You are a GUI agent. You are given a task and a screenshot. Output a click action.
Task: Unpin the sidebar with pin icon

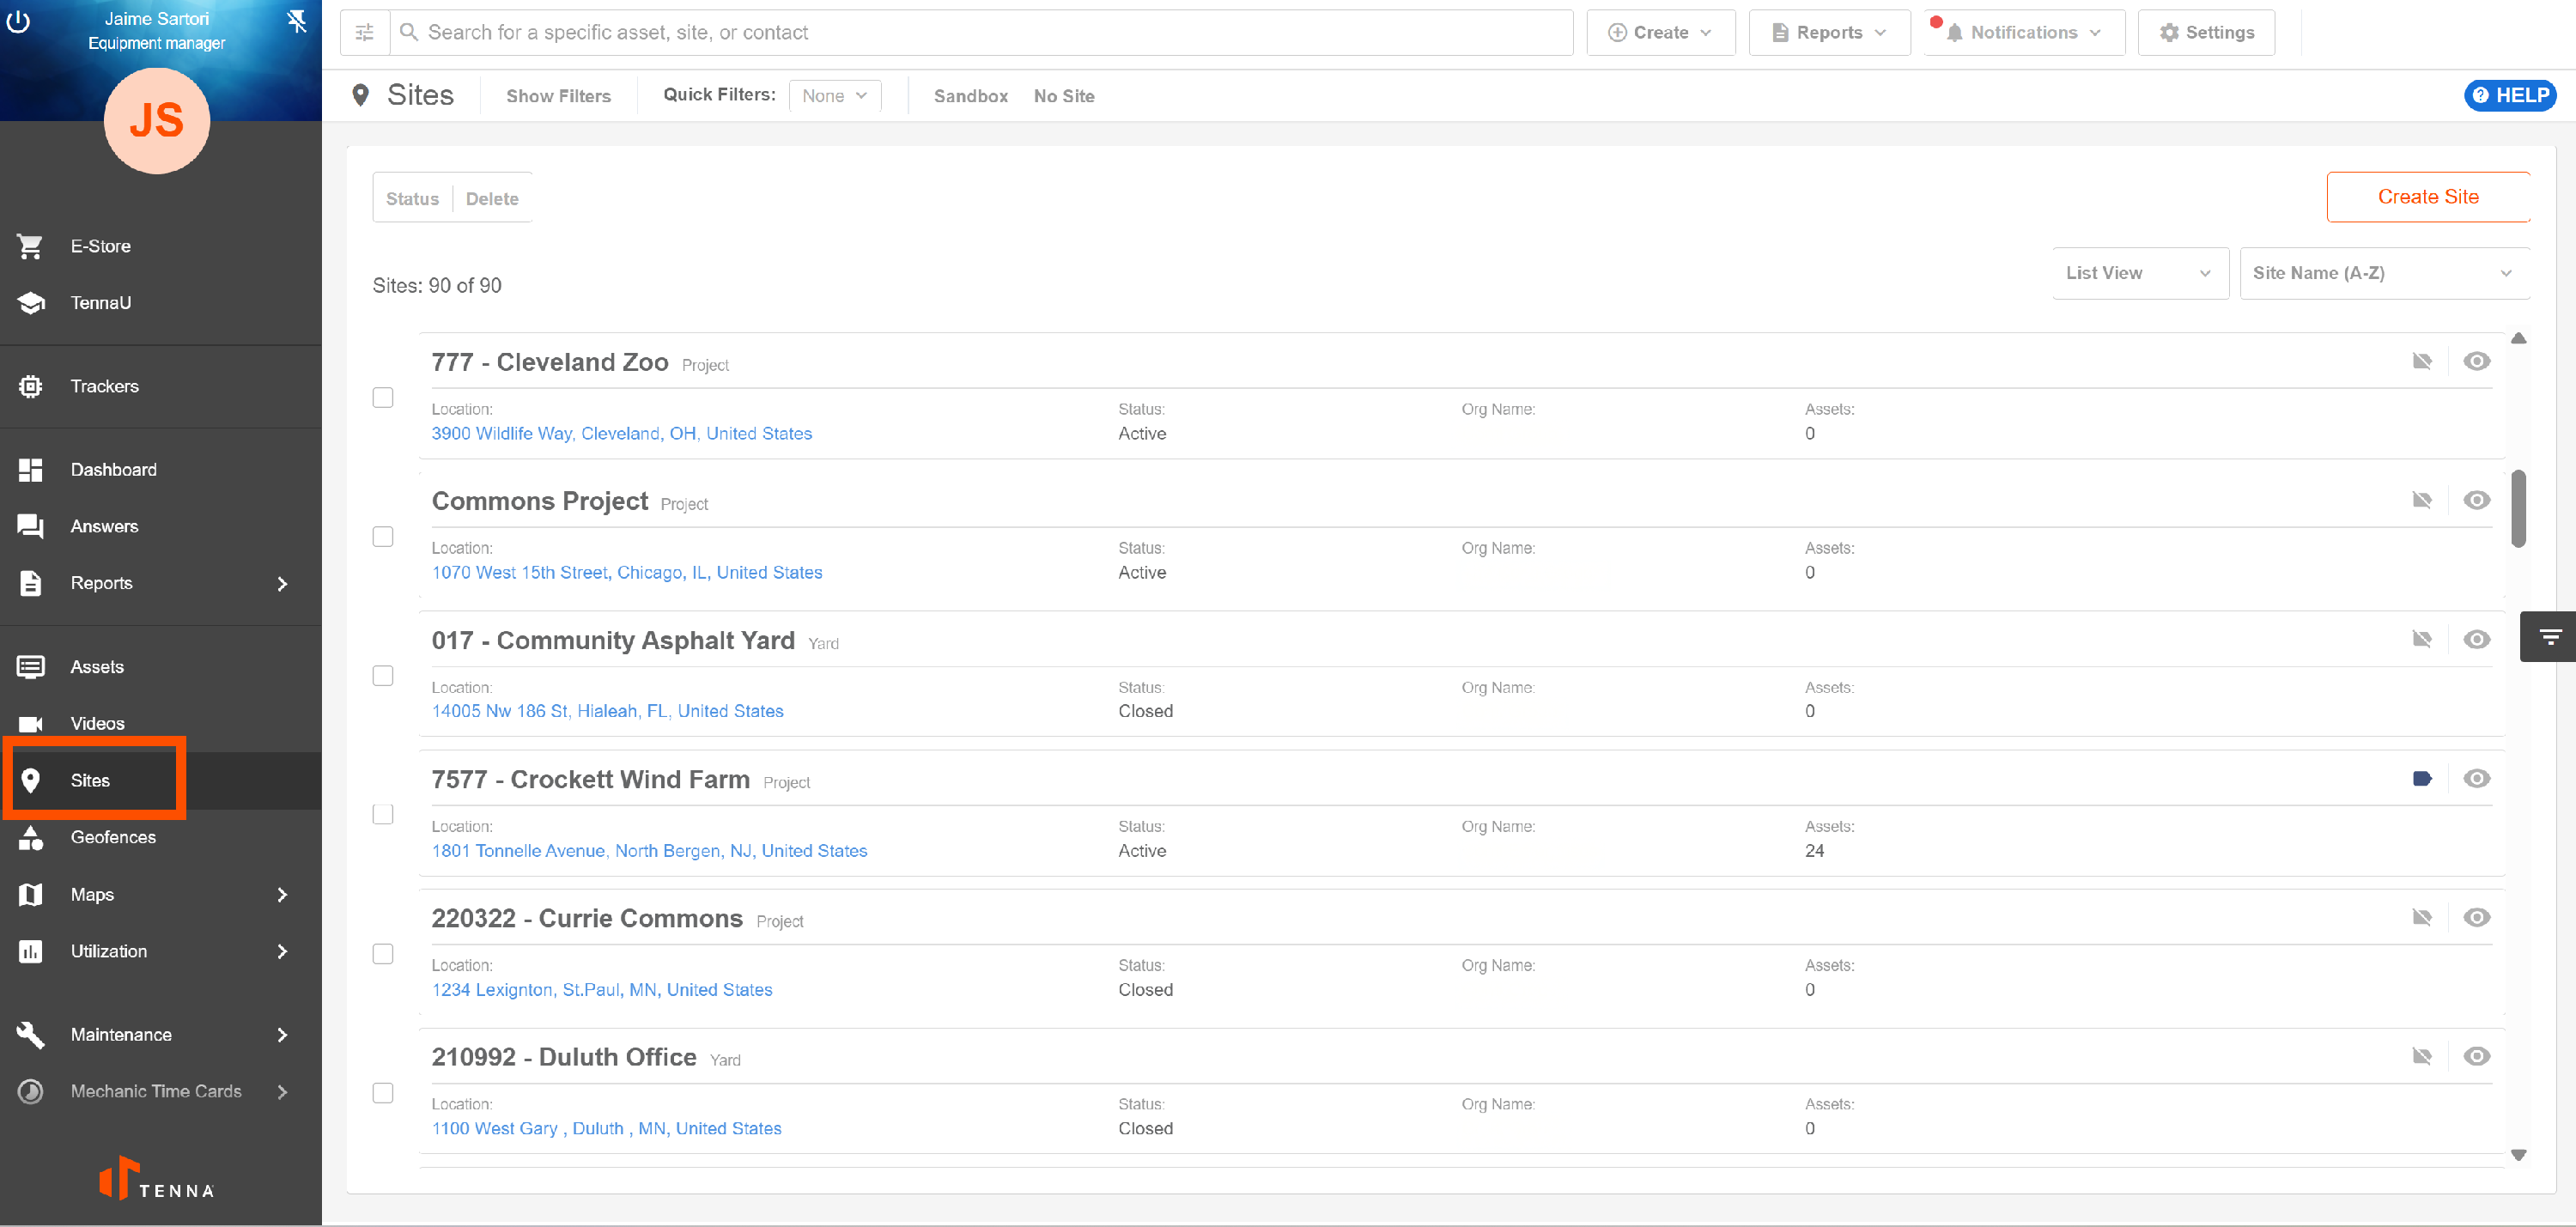297,21
